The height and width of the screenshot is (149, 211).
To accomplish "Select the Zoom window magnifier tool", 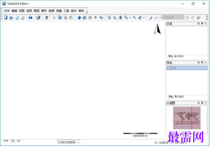I will (109, 17).
